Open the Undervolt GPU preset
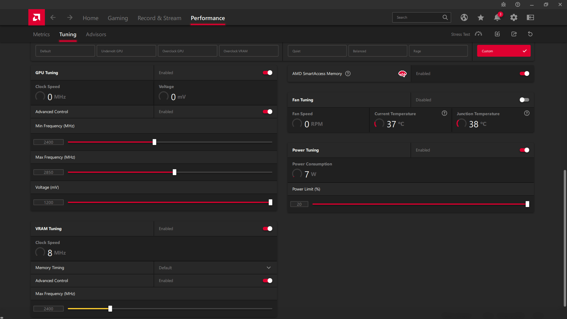The image size is (567, 319). [126, 51]
